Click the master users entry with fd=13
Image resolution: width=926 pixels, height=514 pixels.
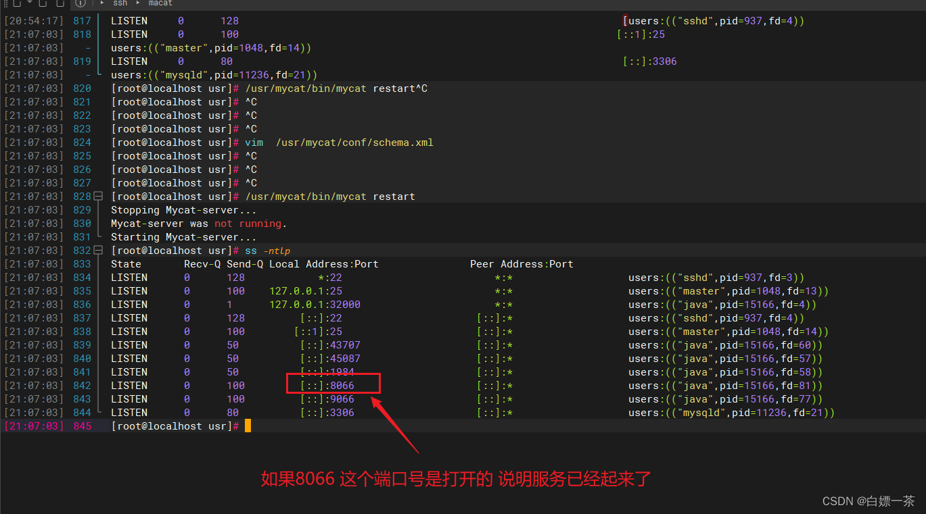728,291
